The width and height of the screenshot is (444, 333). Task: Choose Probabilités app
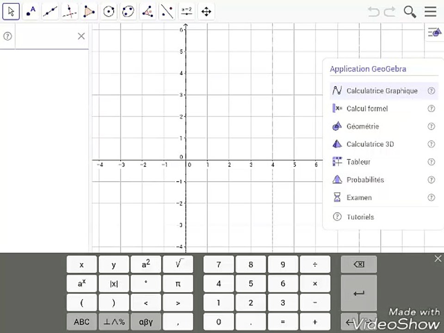pyautogui.click(x=384, y=180)
